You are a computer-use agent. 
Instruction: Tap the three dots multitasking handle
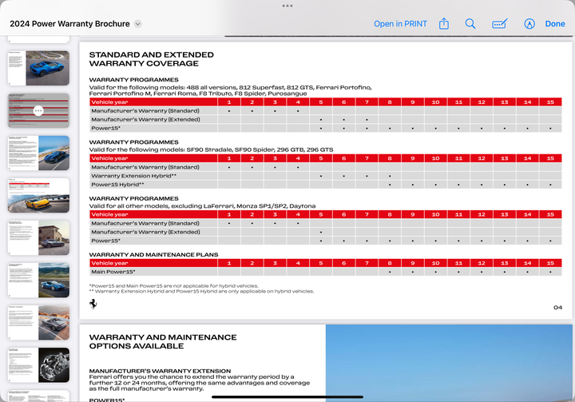(x=287, y=6)
